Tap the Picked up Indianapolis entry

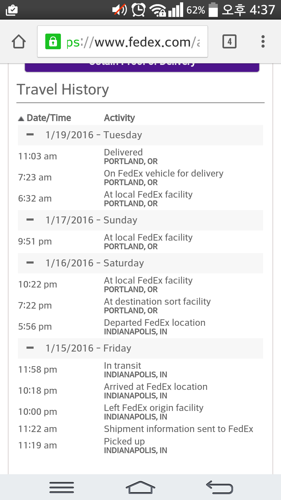click(135, 446)
